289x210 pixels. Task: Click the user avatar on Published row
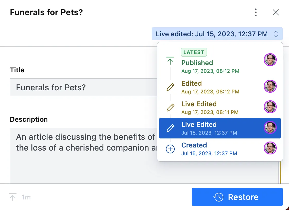pyautogui.click(x=270, y=60)
